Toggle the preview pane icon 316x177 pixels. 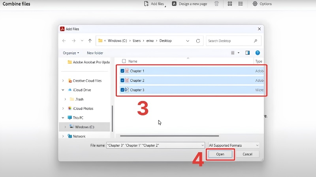tap(248, 53)
